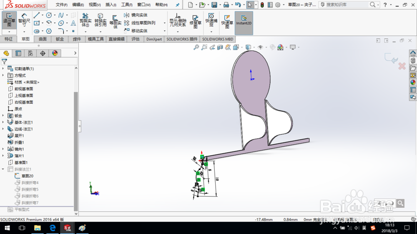Select the Polygon sketch tool
The image size is (417, 234).
click(x=49, y=31)
